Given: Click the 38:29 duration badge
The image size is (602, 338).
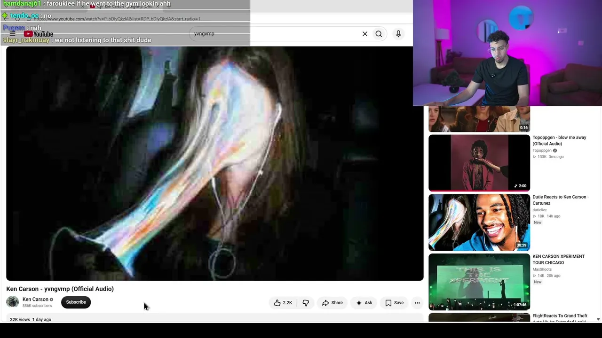Looking at the screenshot, I should 521,246.
